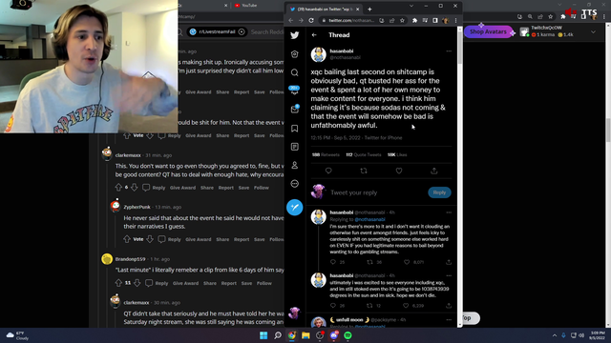The height and width of the screenshot is (343, 611).
Task: Open tab search chevron in Twitter window
Action: (411, 7)
